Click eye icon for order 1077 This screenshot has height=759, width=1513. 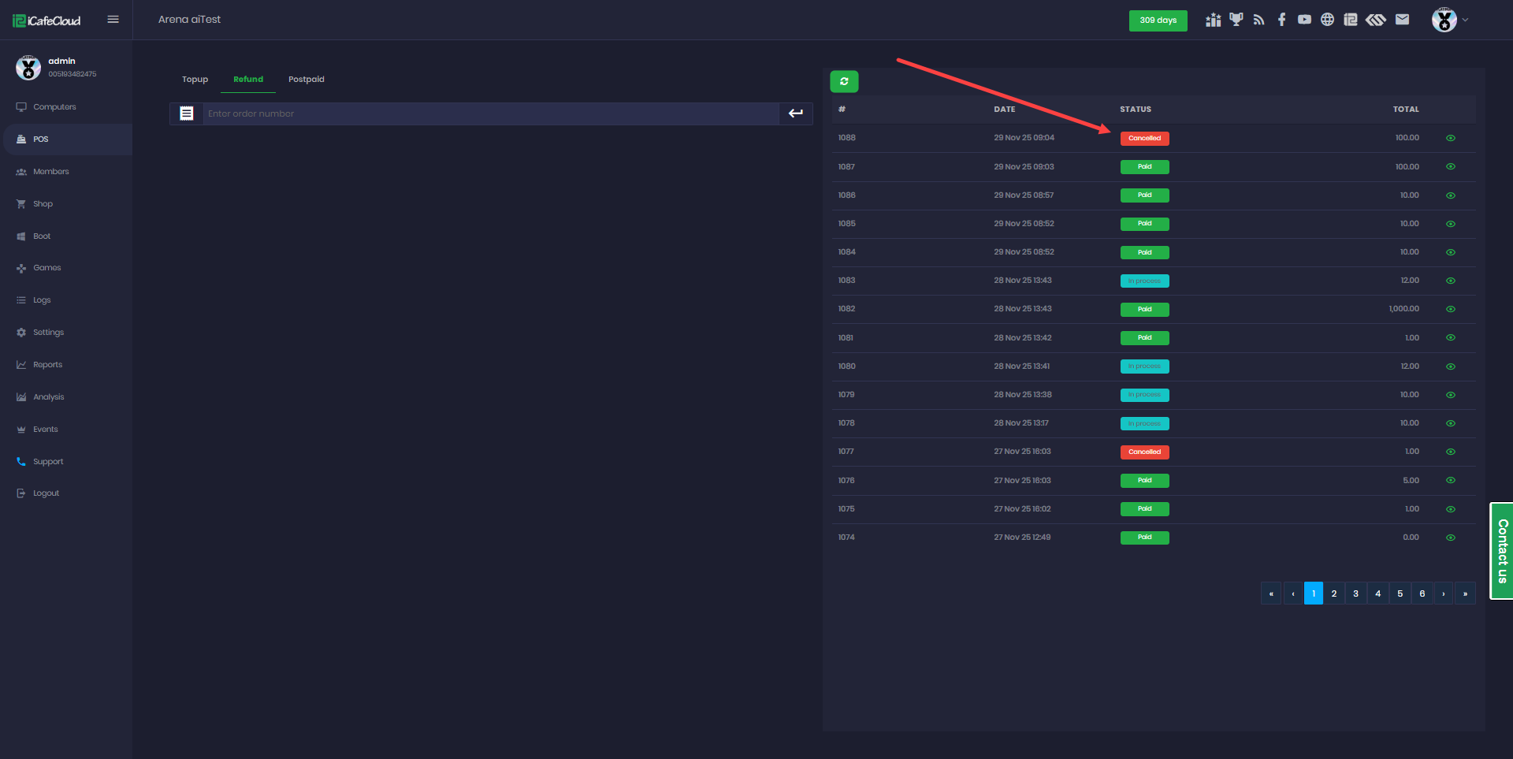1450,452
